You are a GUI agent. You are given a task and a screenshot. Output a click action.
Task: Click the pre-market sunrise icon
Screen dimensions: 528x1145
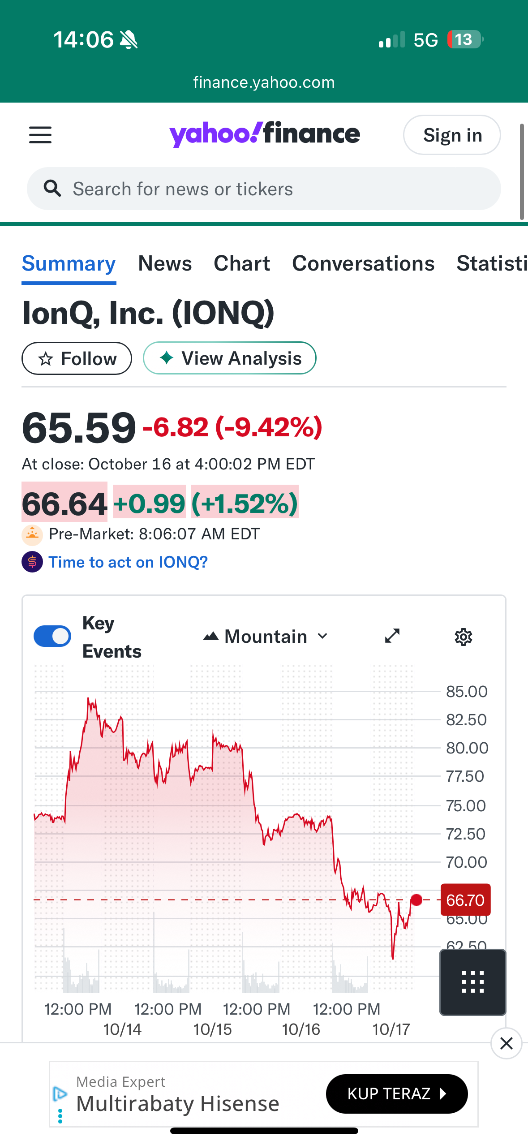pyautogui.click(x=32, y=534)
